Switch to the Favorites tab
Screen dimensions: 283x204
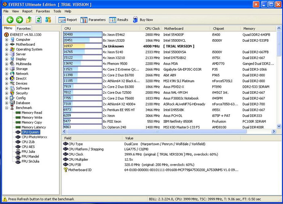23,29
